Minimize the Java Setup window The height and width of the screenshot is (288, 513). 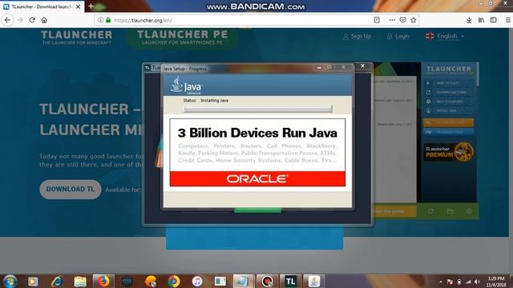pyautogui.click(x=319, y=67)
